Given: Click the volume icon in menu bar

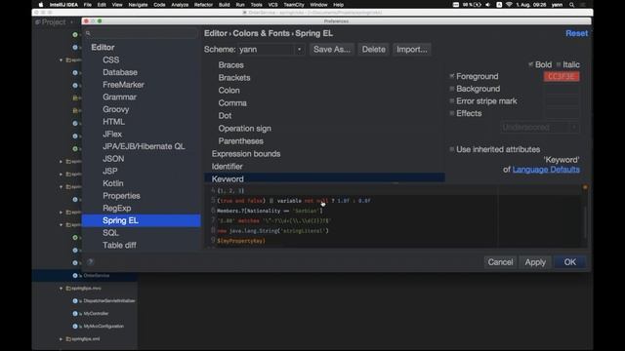Looking at the screenshot, I should [x=487, y=5].
